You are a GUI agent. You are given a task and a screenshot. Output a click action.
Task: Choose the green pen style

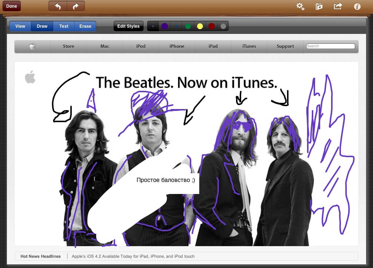[x=188, y=26]
